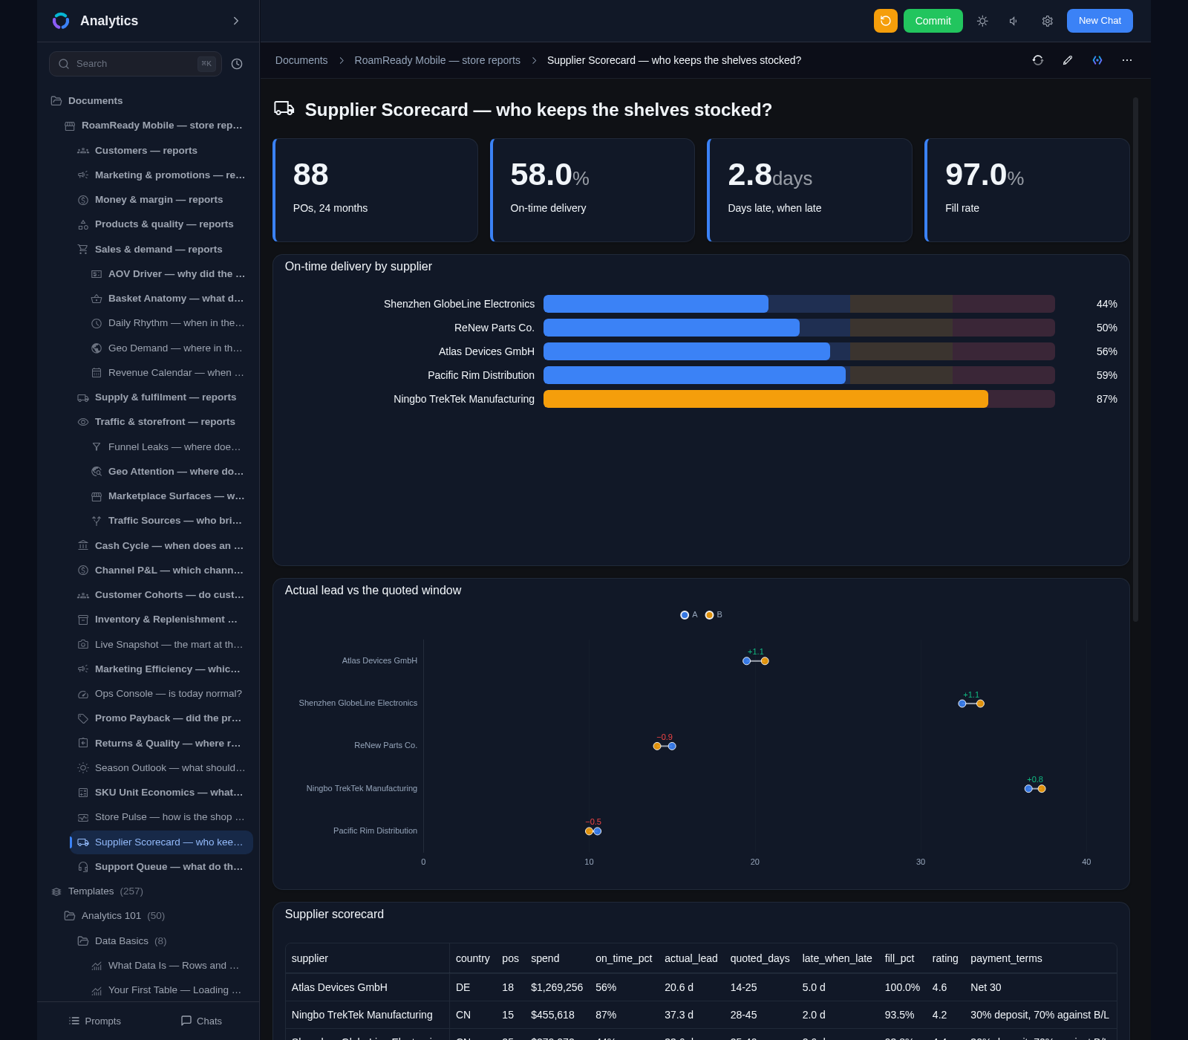Toggle series B in the chart legend
Image resolution: width=1188 pixels, height=1040 pixels.
714,615
